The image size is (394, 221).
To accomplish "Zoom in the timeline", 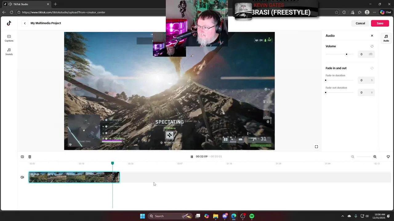I will coord(375,157).
